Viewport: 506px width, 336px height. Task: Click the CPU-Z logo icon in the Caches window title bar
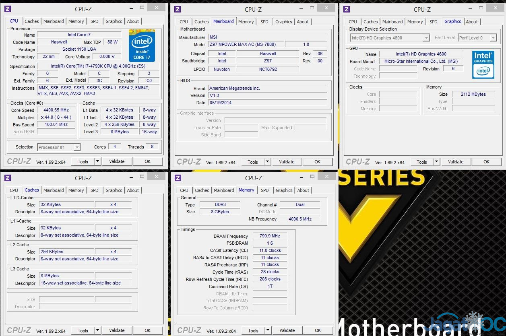pyautogui.click(x=8, y=178)
